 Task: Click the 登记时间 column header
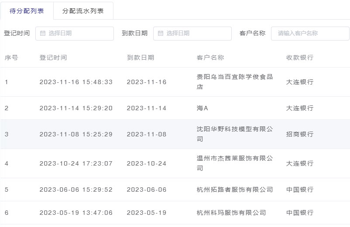click(53, 58)
